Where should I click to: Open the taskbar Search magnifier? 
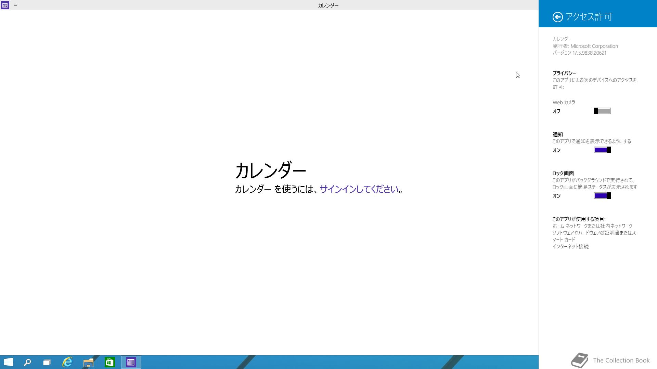[x=27, y=362]
